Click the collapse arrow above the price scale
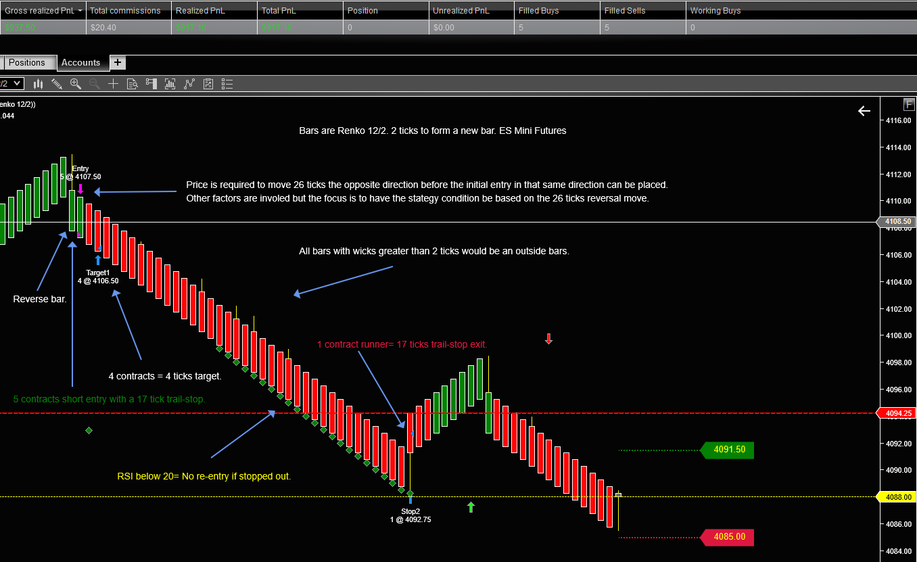This screenshot has height=562, width=917. tap(864, 110)
